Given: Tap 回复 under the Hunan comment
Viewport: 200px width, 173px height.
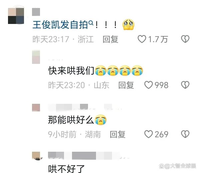Looking at the screenshot, I should [x=118, y=134].
